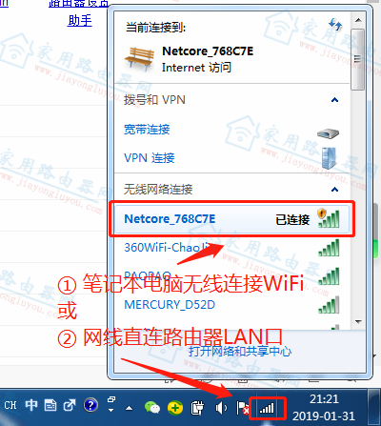Image resolution: width=381 pixels, height=426 pixels.
Task: Click the refresh network list icon
Action: pos(335,25)
